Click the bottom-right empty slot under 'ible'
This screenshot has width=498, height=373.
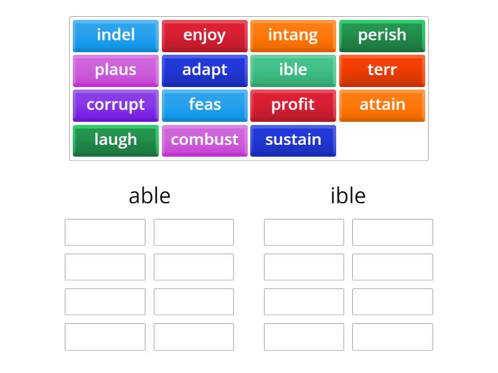pyautogui.click(x=392, y=336)
